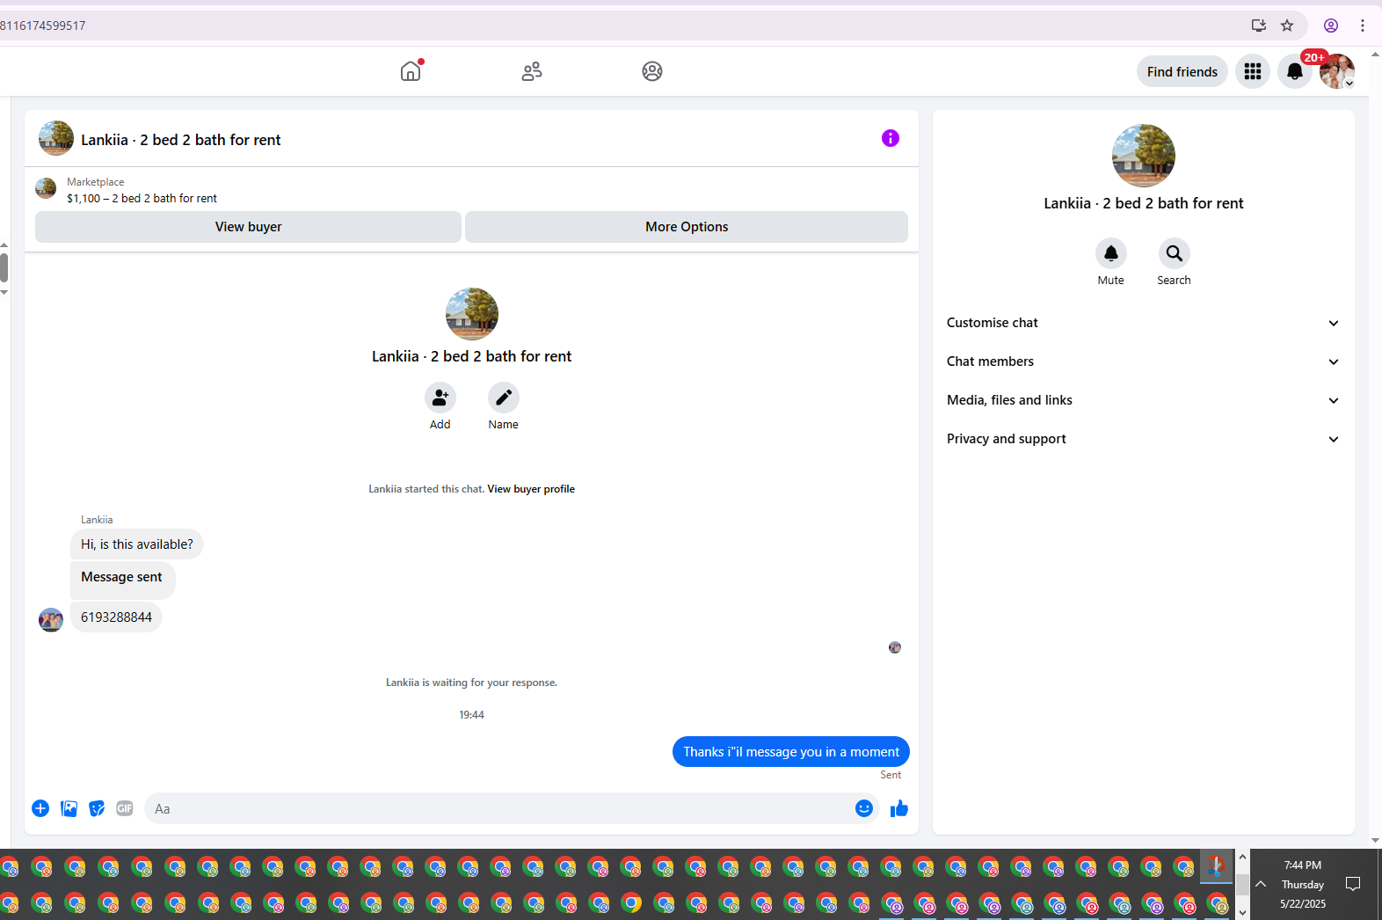Open the Friends tab icon

pyautogui.click(x=532, y=71)
